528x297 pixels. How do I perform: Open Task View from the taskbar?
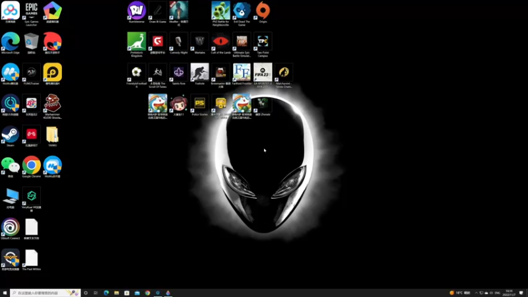pos(96,293)
